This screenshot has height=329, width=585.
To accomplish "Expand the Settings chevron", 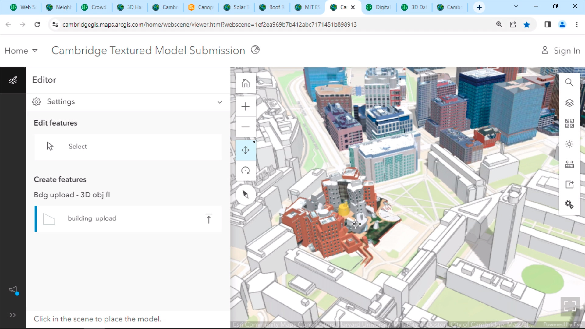I will tap(220, 102).
